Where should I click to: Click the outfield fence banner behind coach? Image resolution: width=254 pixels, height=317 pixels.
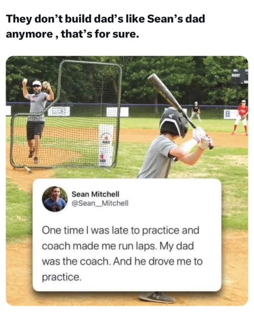[x=59, y=111]
